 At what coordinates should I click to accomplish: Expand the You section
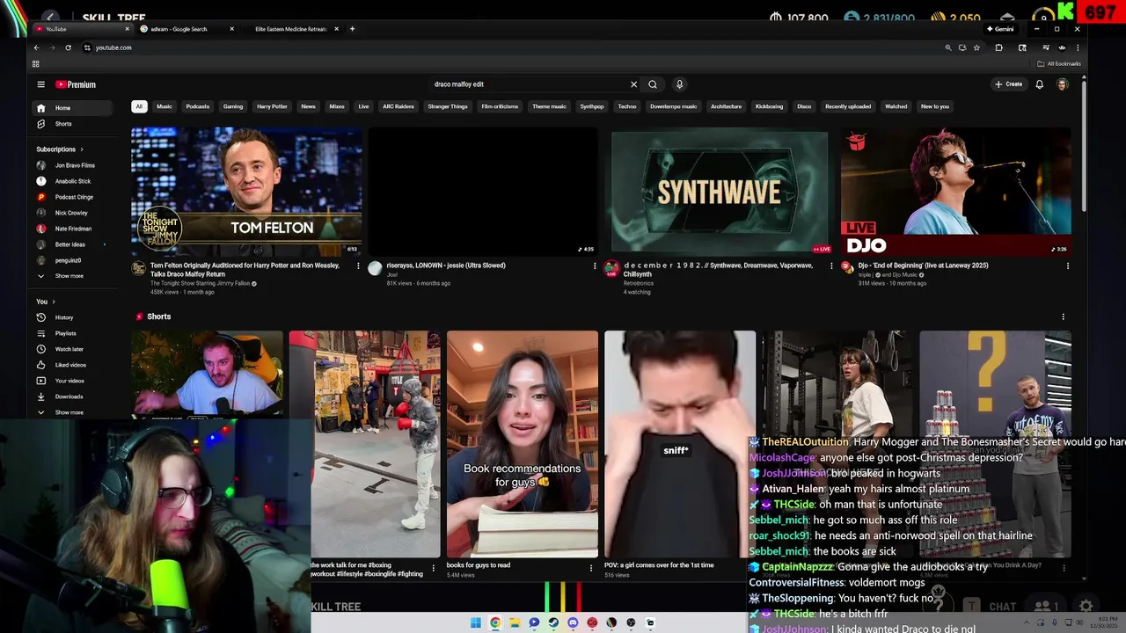(46, 302)
